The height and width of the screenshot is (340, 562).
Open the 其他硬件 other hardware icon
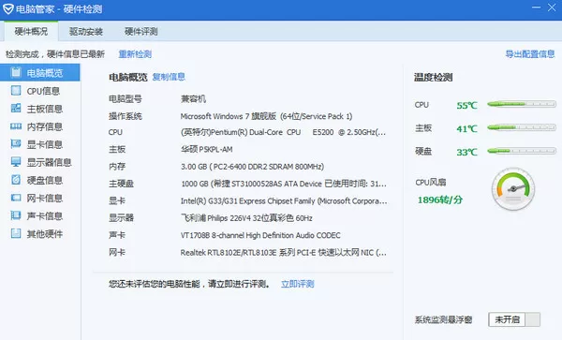(x=16, y=233)
